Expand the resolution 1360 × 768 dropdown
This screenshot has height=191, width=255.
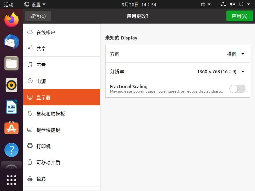coord(221,72)
